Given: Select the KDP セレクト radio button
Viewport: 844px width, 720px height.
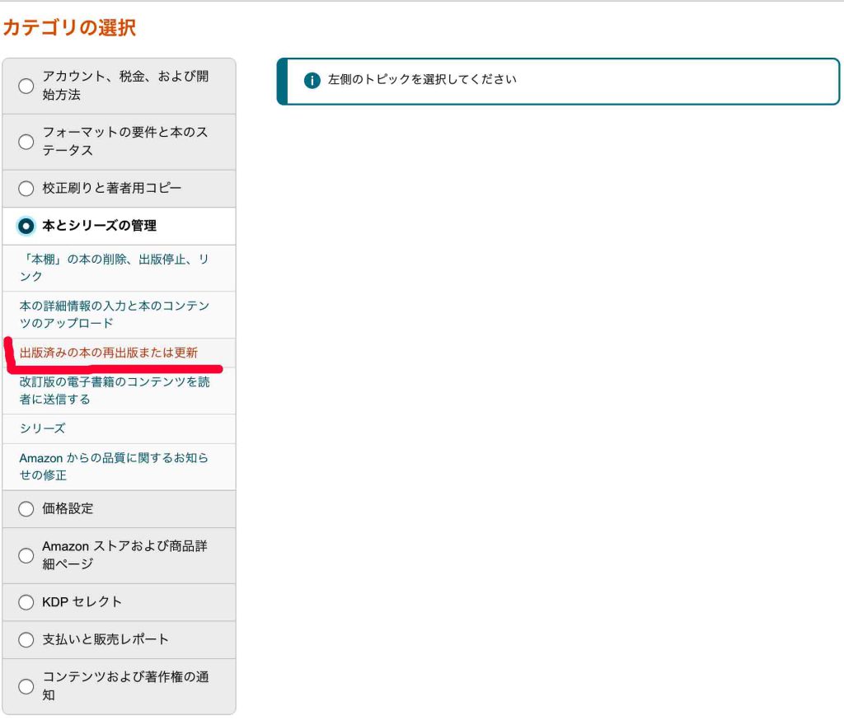Looking at the screenshot, I should [26, 602].
